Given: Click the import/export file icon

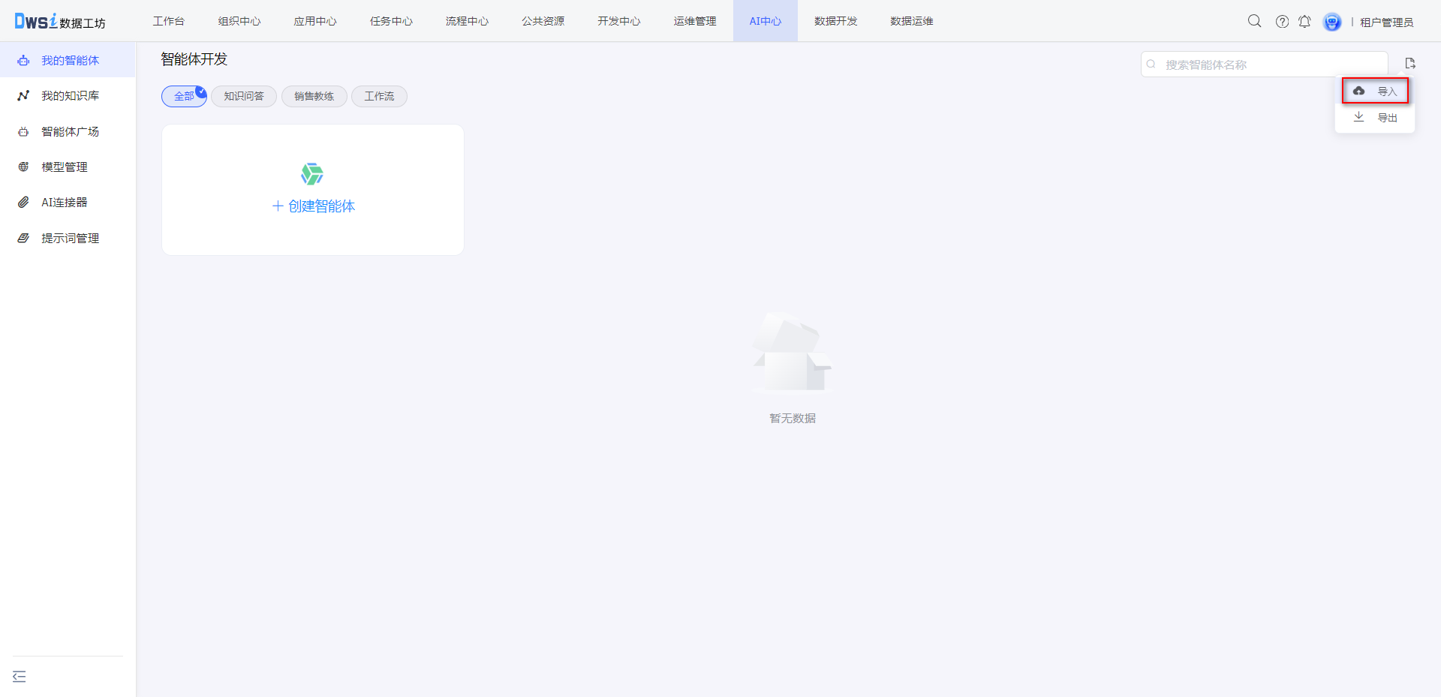Looking at the screenshot, I should coord(1410,64).
